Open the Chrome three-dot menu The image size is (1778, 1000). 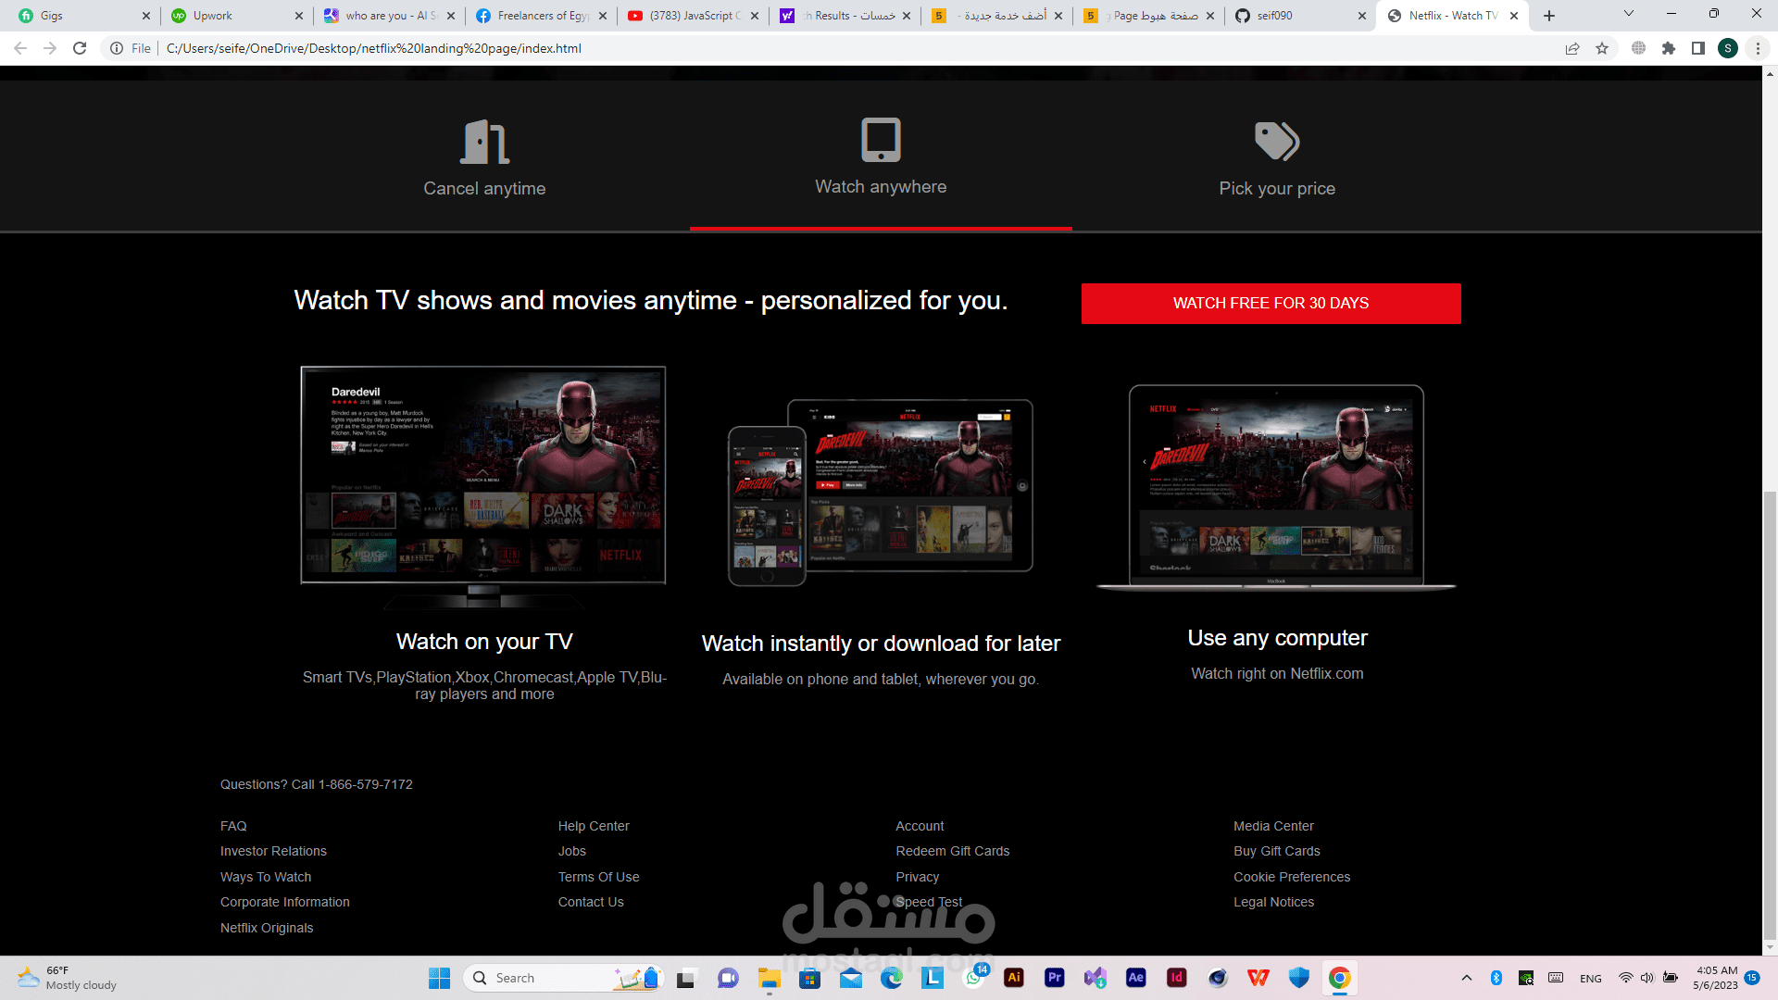point(1758,48)
